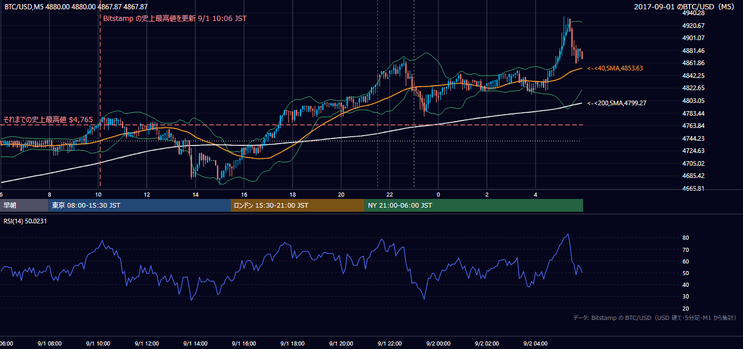Select the データ: Bitstamp の BTC/USD source note
Screen dimensions: 743x349
pyautogui.click(x=655, y=318)
